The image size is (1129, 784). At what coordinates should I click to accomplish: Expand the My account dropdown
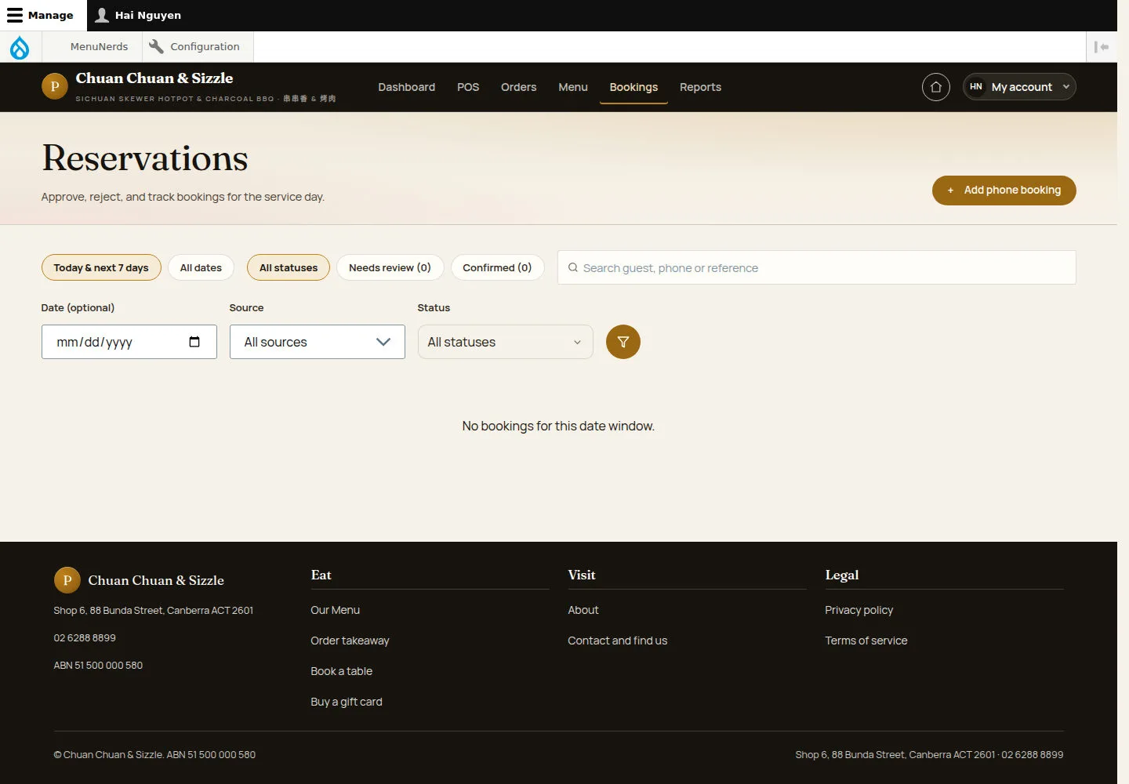(x=1019, y=87)
